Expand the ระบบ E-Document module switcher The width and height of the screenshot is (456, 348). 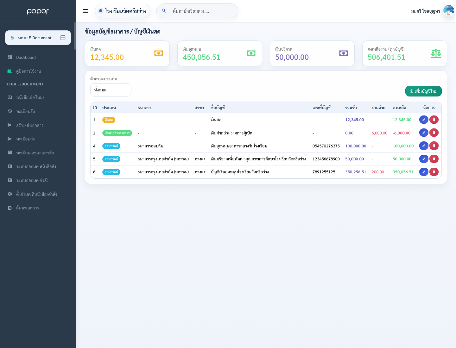coord(38,38)
